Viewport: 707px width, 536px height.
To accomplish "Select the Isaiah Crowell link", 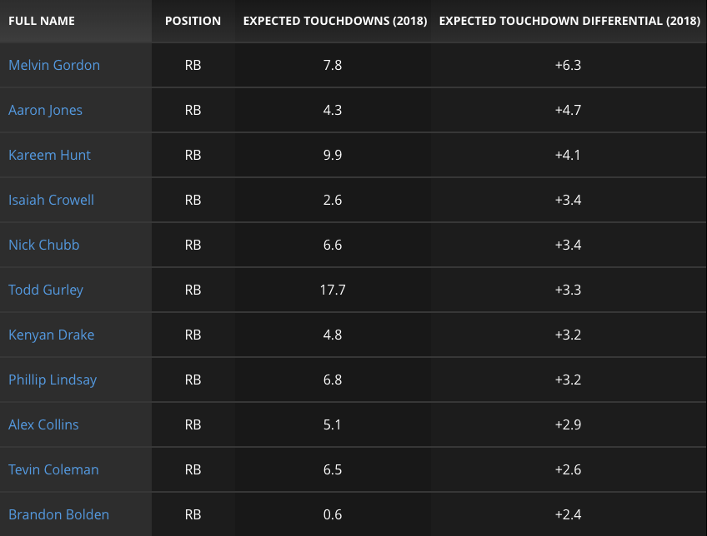I will [52, 200].
